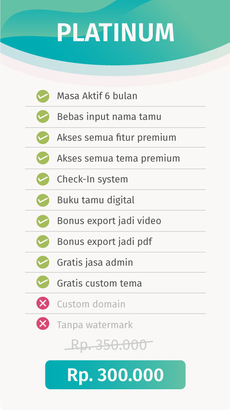Click the Tanpa watermark feature label

click(x=95, y=325)
